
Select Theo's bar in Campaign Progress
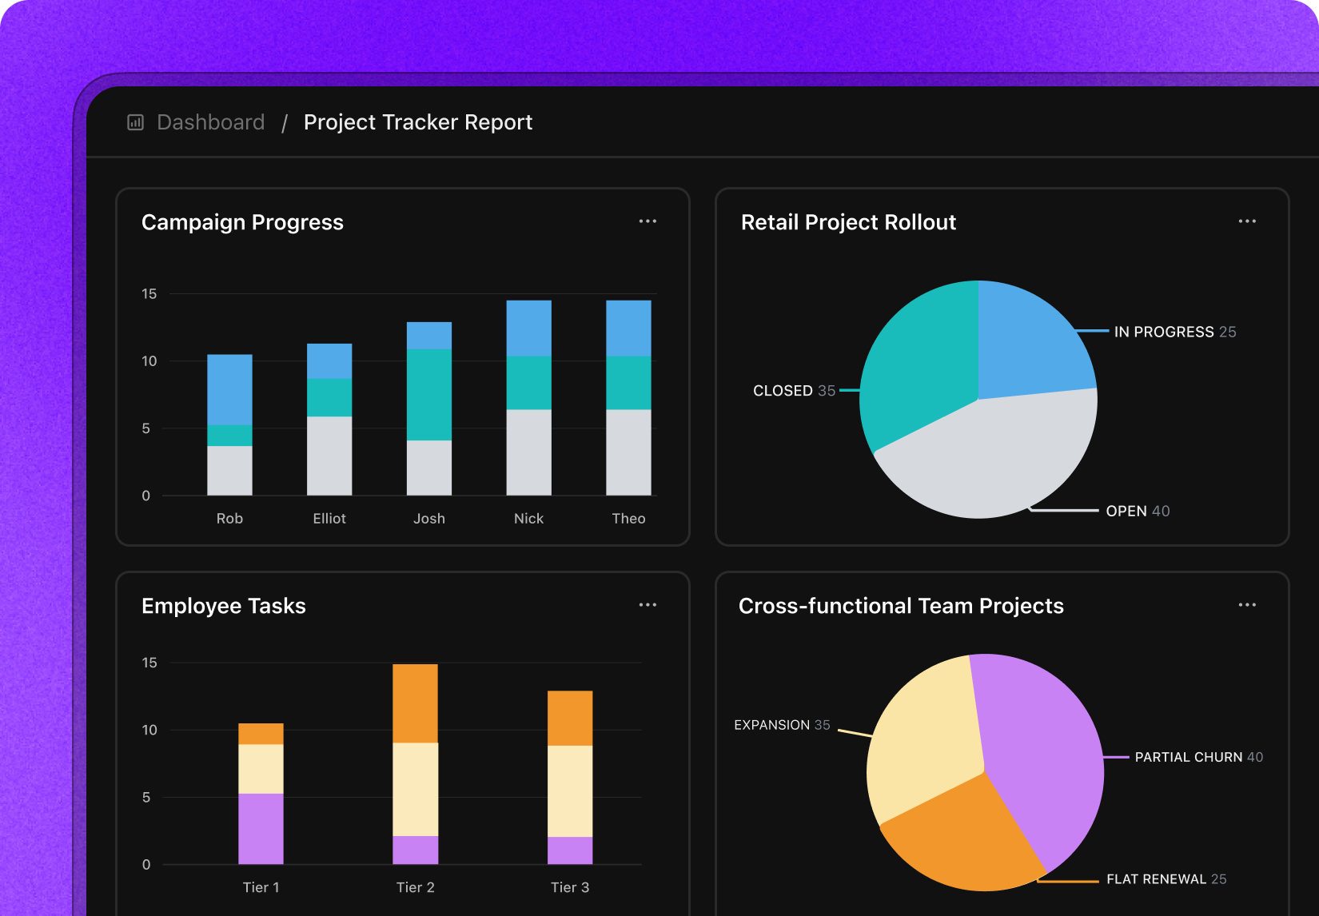(x=628, y=398)
